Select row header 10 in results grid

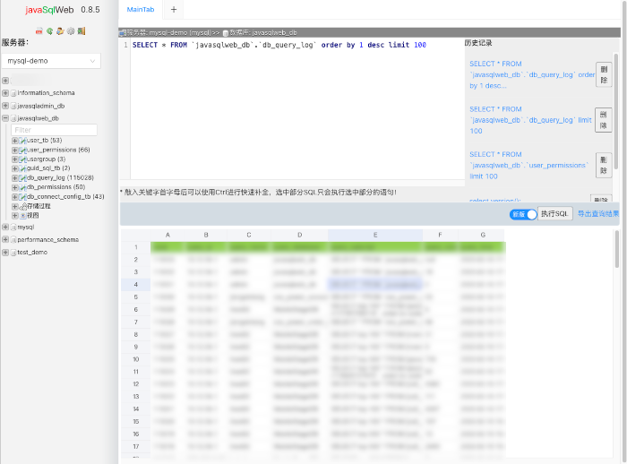point(136,359)
